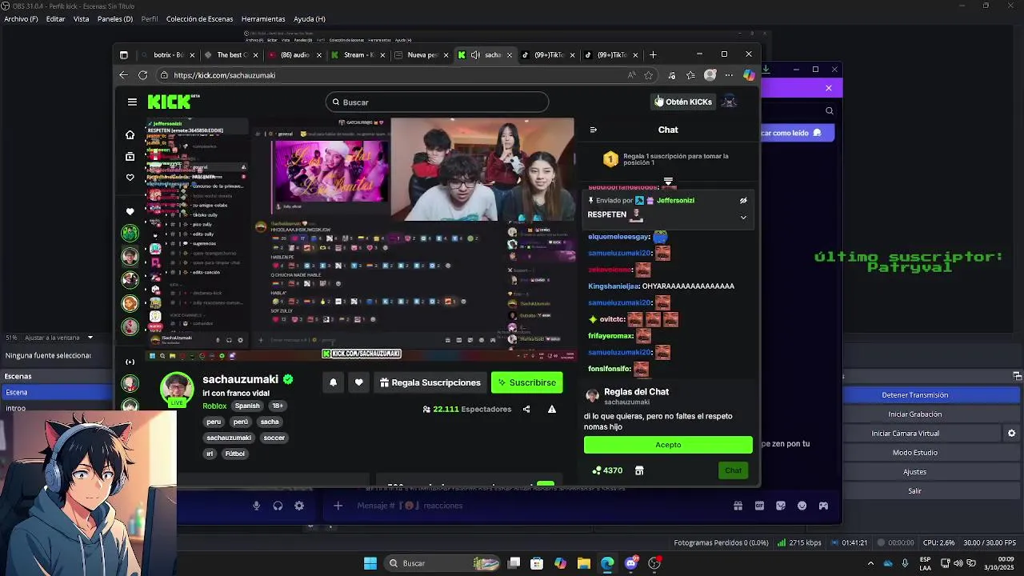Click Regala Suscripciones button
Image resolution: width=1024 pixels, height=576 pixels.
coord(430,382)
